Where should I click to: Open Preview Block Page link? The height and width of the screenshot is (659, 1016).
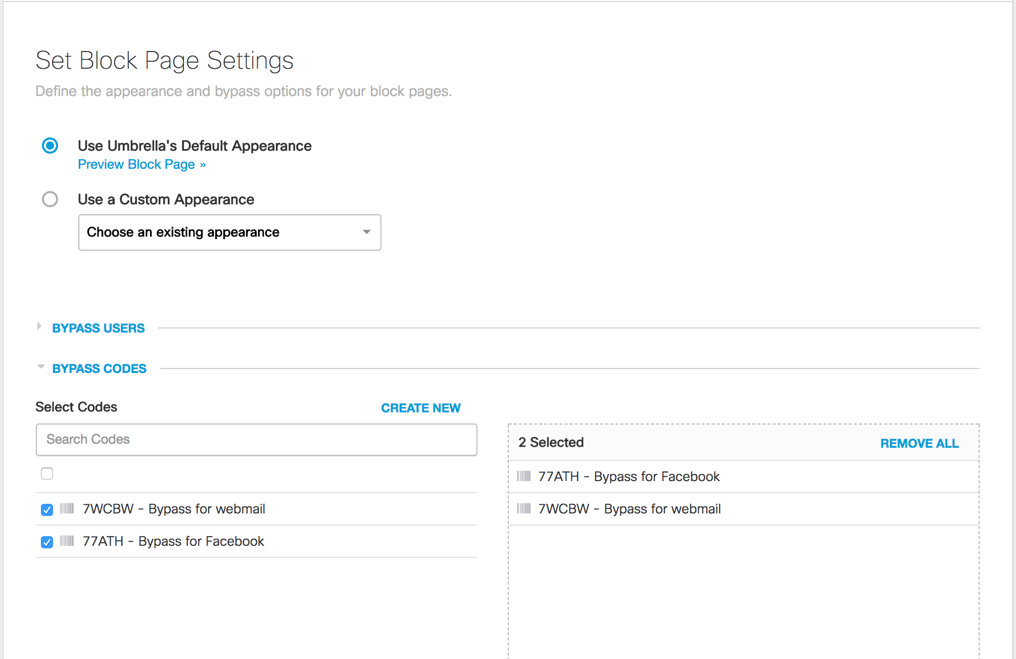142,164
